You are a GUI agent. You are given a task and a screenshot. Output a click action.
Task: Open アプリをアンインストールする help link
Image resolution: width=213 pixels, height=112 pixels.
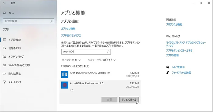point(179,51)
